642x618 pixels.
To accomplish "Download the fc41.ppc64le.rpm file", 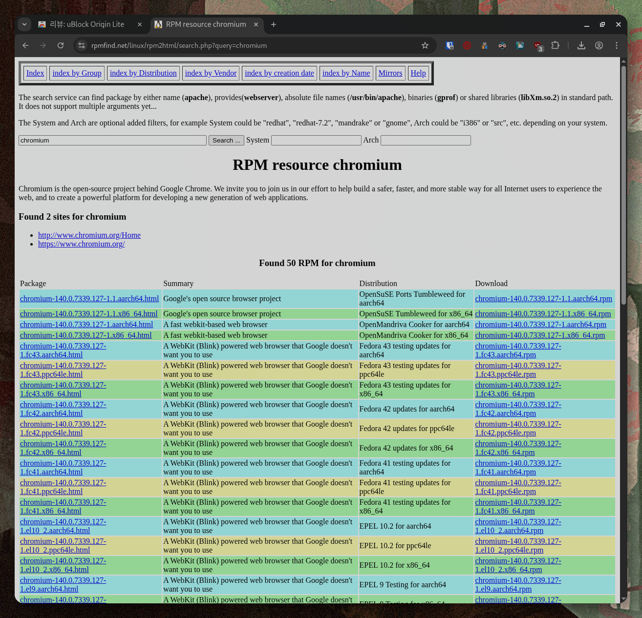I will [518, 487].
